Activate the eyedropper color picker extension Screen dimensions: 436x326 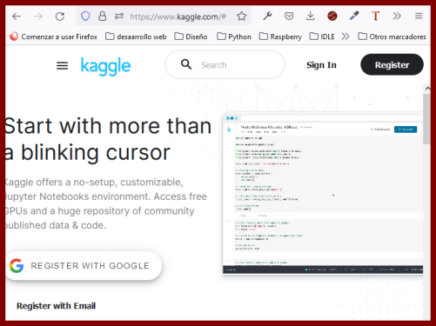pos(354,16)
